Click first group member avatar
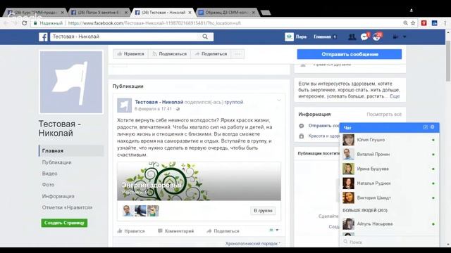Screen dimensions: 451x253 click(x=128, y=211)
